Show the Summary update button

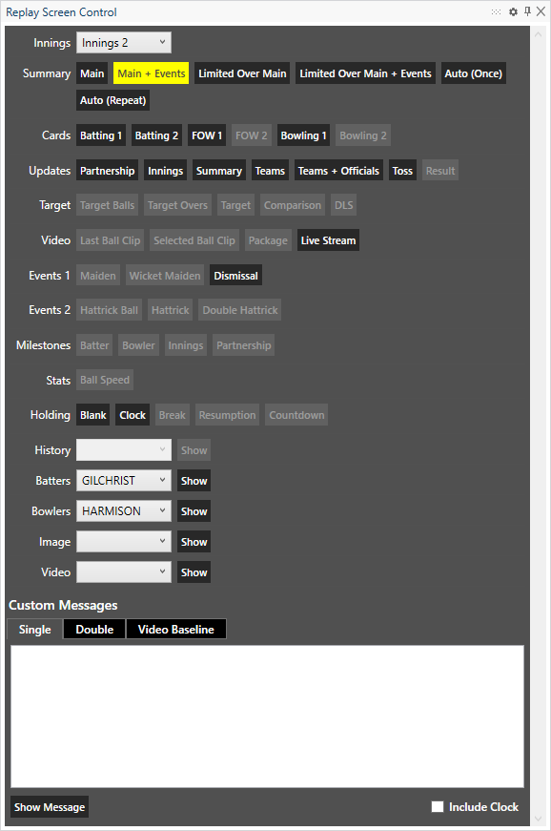tap(219, 171)
